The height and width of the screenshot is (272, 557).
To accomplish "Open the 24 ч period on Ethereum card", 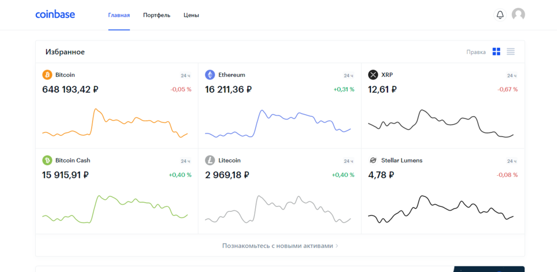I will (349, 76).
